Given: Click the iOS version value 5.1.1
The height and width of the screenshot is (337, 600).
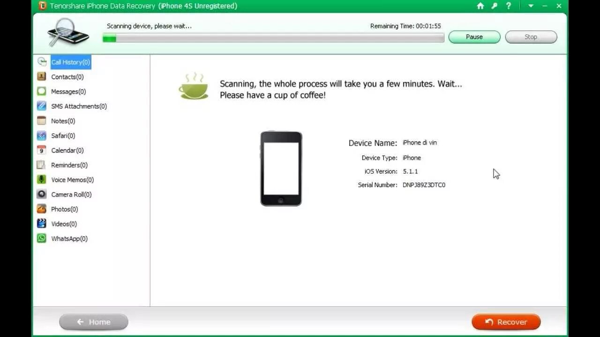Looking at the screenshot, I should pos(410,171).
